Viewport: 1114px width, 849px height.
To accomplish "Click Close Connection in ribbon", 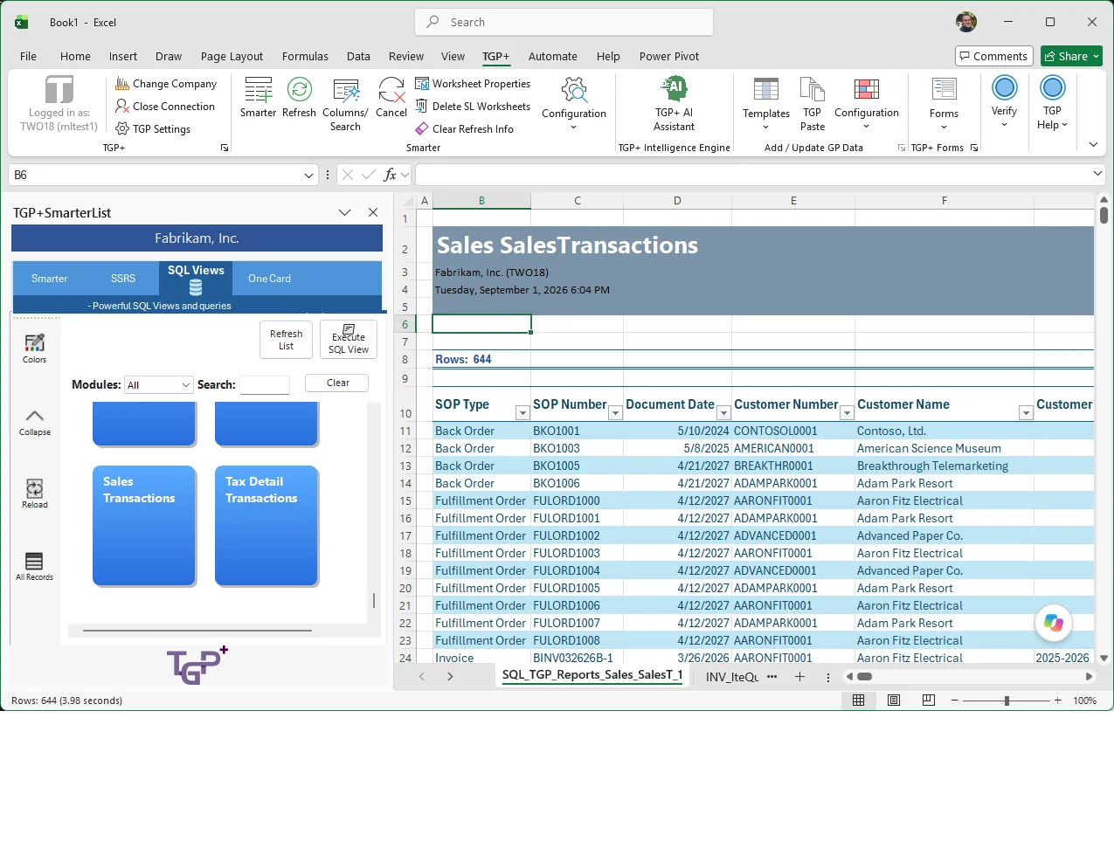I will [165, 107].
